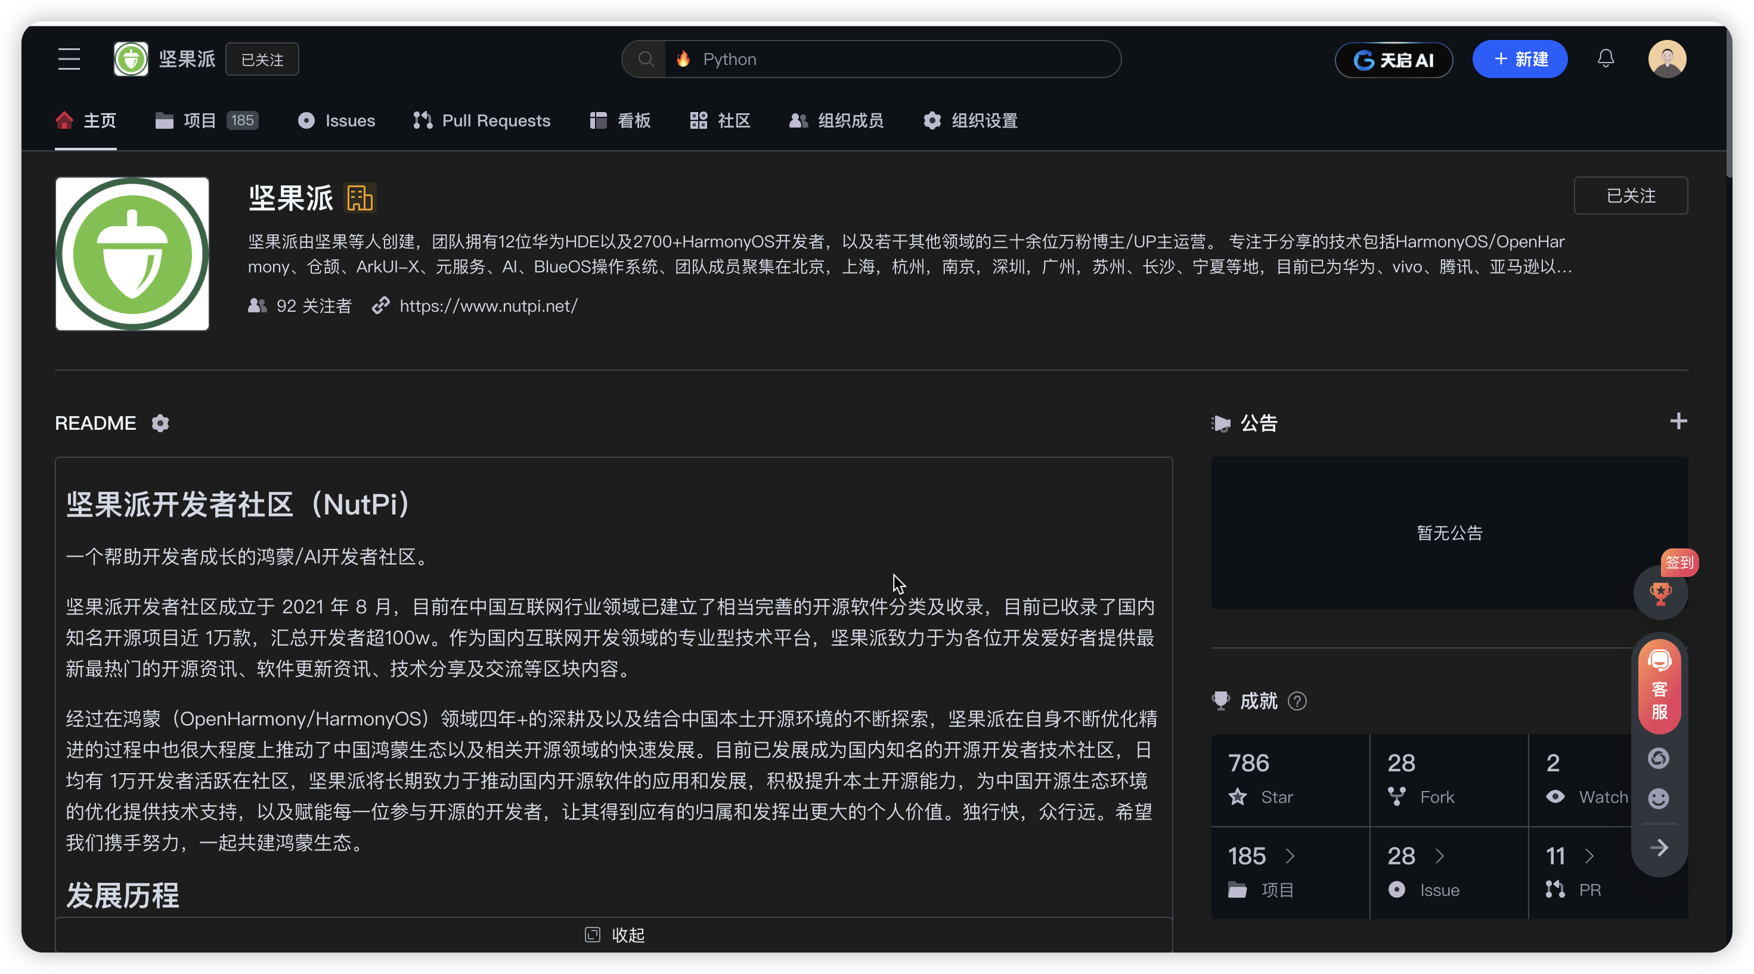Click the 公告 megaphone icon
The width and height of the screenshot is (1754, 974).
coord(1221,424)
